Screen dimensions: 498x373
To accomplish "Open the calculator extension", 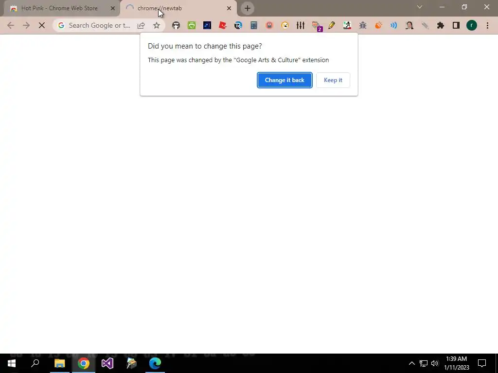I will click(254, 25).
